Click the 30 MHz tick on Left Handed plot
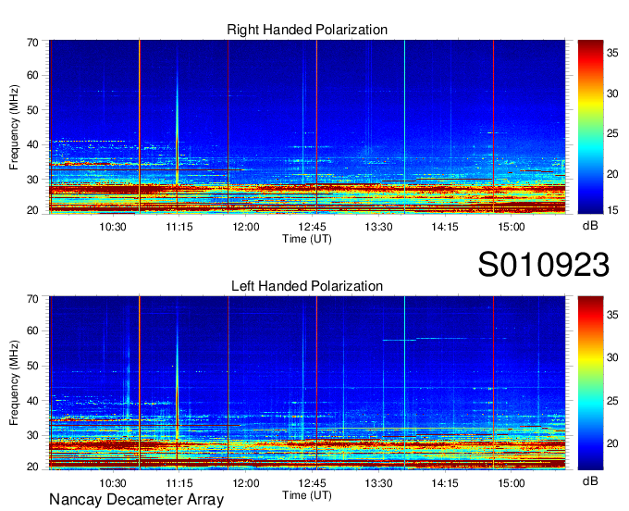Image resolution: width=629 pixels, height=511 pixels. click(32, 435)
